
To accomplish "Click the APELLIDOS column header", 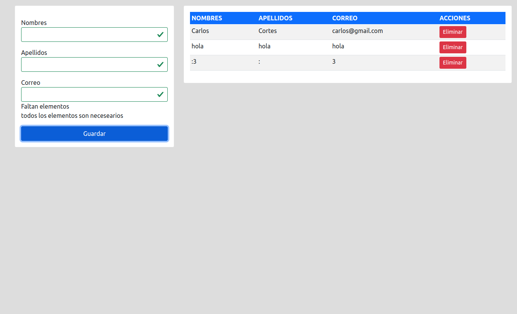I will coord(275,18).
